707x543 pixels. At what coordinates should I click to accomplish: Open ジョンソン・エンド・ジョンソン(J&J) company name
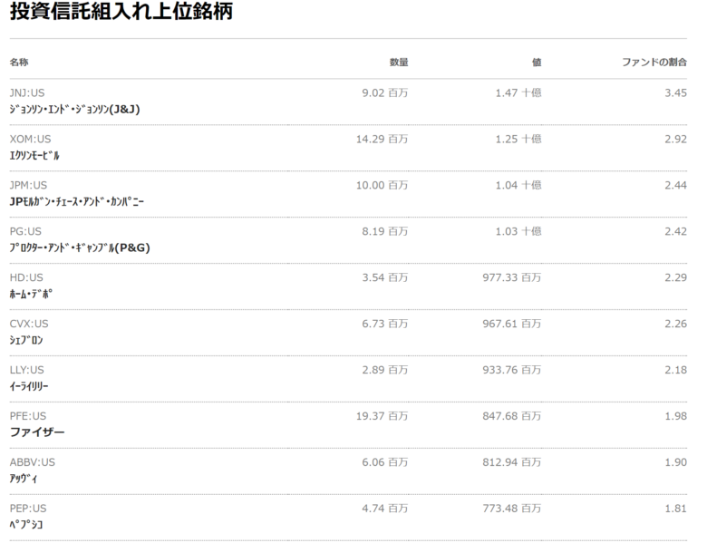click(x=75, y=109)
